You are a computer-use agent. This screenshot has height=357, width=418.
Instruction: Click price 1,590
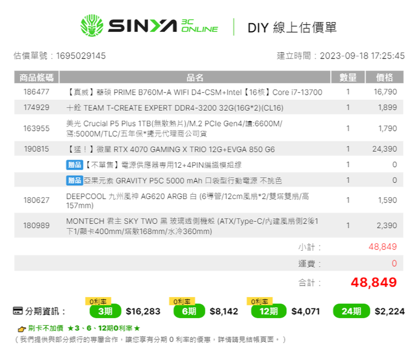[x=388, y=200]
